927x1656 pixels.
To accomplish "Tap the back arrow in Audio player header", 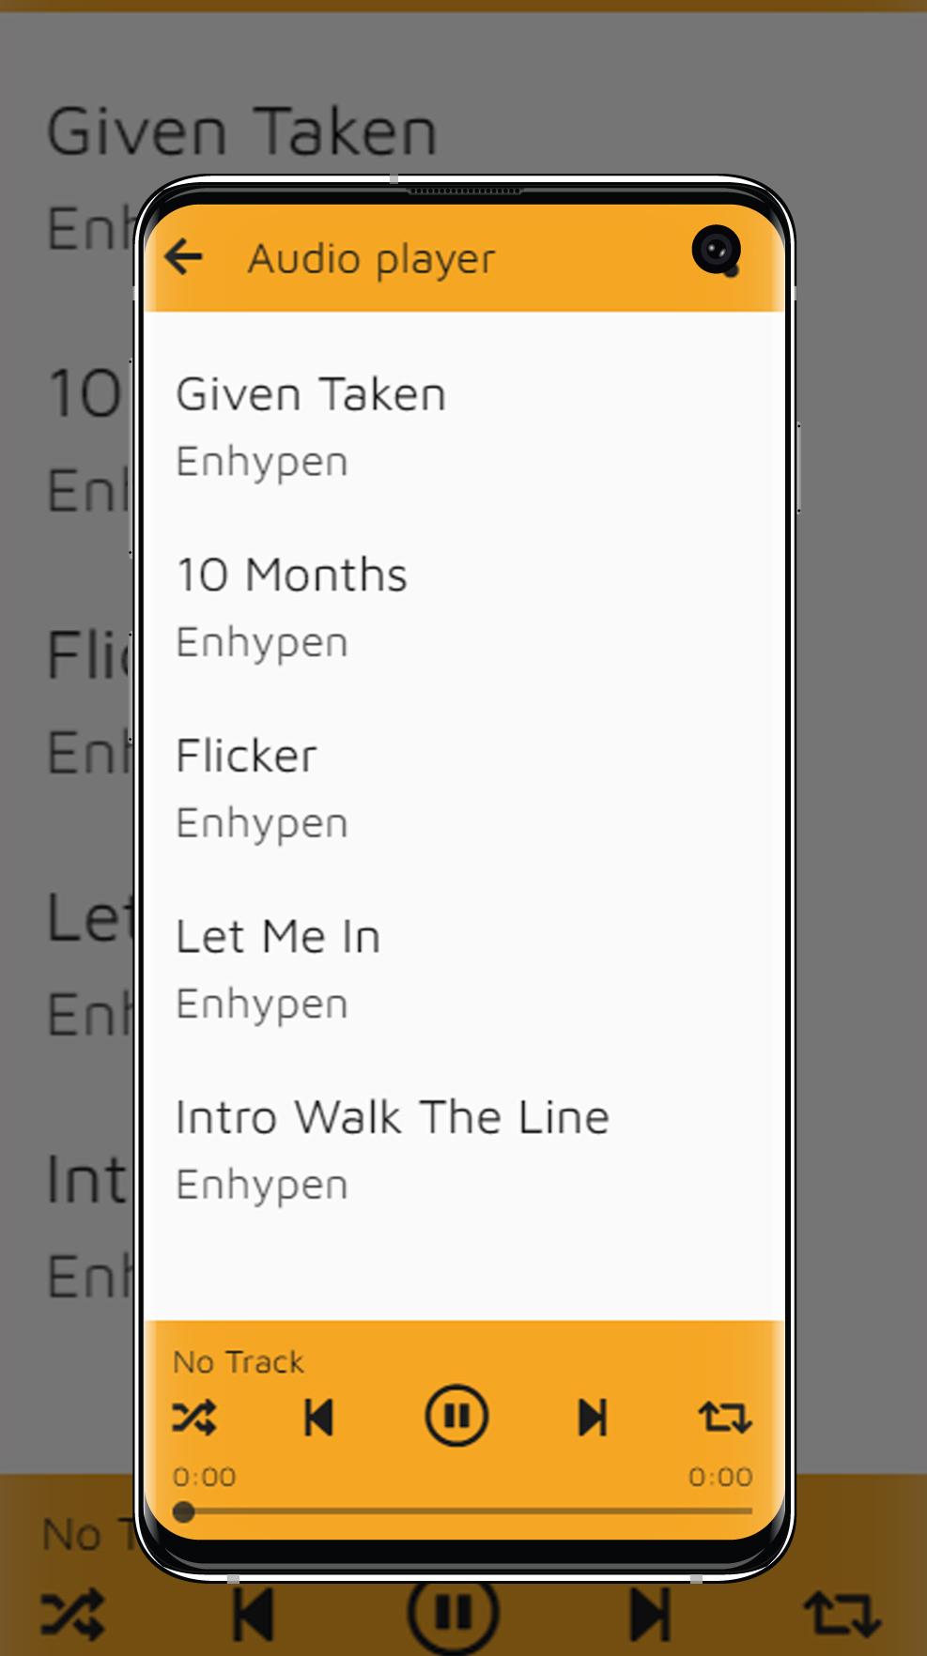I will coord(184,256).
